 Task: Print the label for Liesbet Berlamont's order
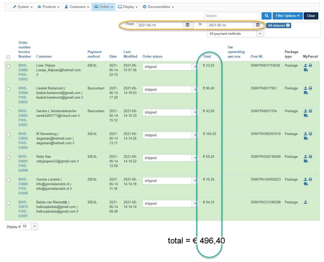pyautogui.click(x=310, y=88)
